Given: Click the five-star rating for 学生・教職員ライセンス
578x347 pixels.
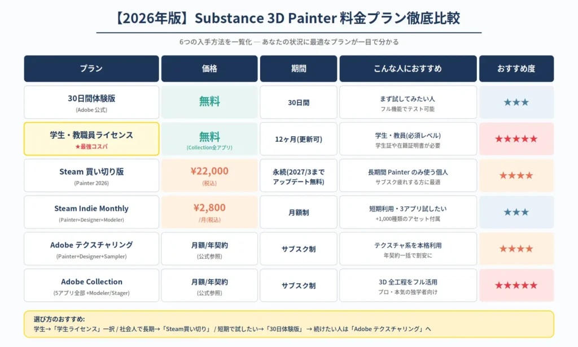Looking at the screenshot, I should pos(516,139).
